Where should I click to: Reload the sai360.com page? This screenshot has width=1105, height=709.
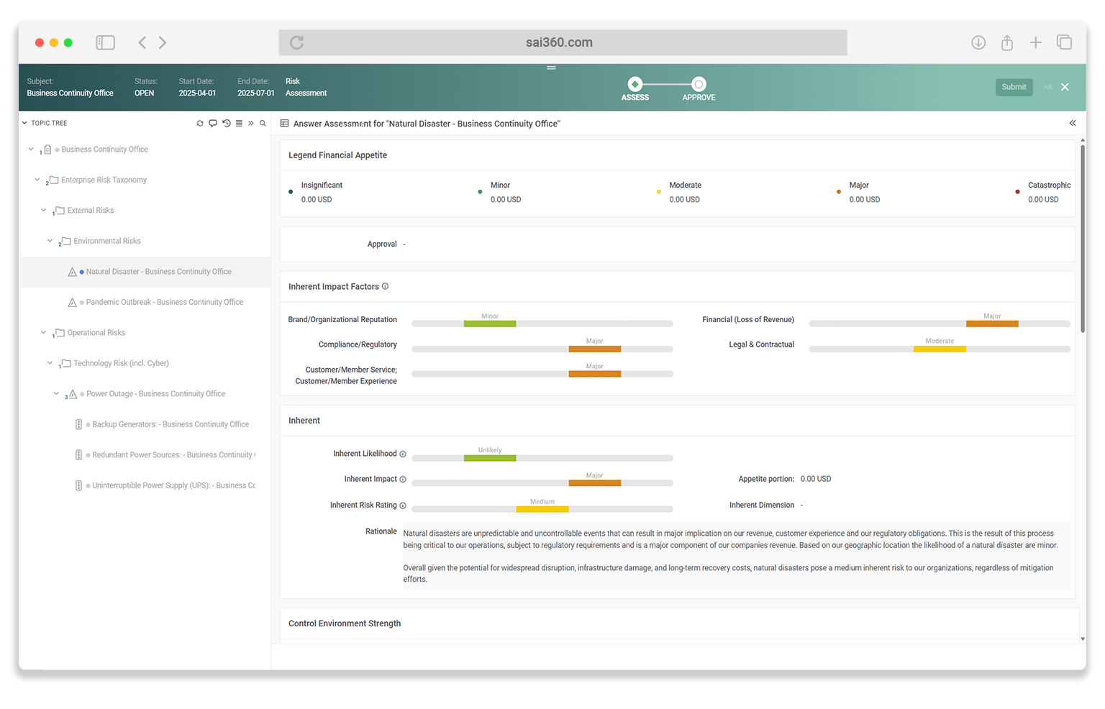pyautogui.click(x=296, y=42)
